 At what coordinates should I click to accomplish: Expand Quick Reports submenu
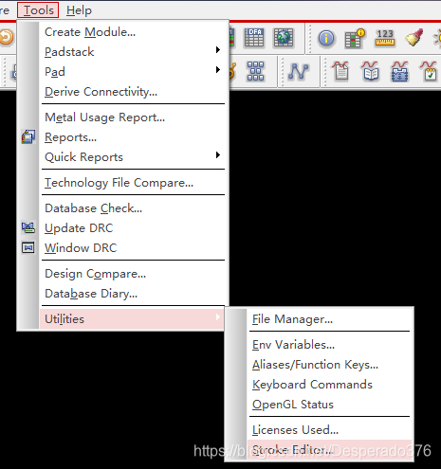[133, 157]
